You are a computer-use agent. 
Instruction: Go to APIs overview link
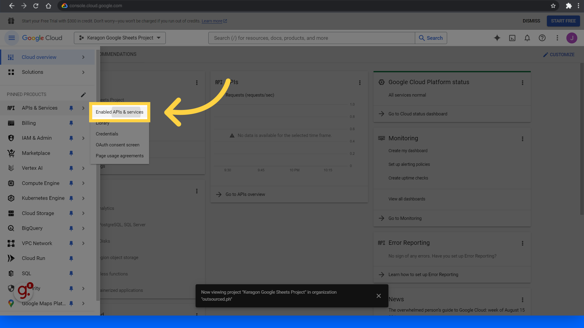point(245,194)
